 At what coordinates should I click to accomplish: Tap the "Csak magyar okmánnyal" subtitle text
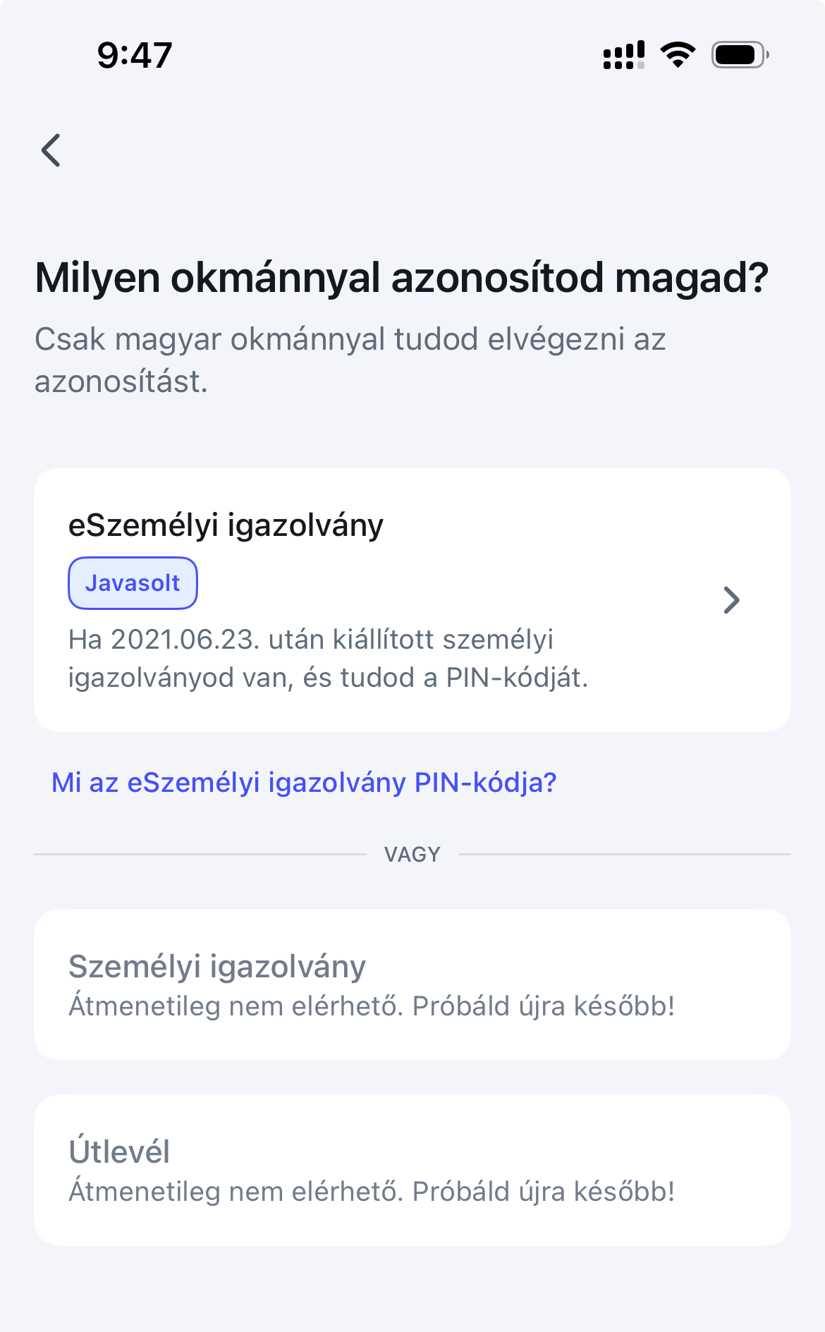350,339
